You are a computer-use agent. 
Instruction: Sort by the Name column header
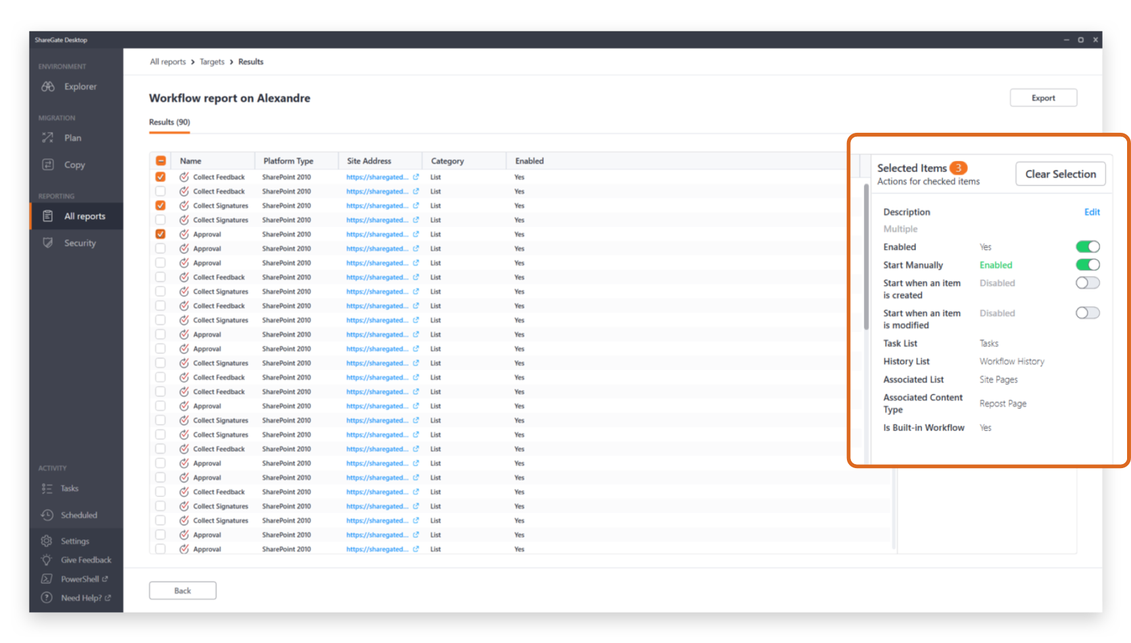pos(191,161)
